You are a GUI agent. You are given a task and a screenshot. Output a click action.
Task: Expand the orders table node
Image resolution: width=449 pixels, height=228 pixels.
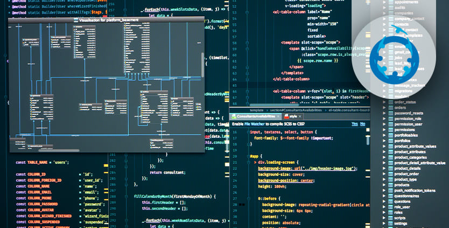[x=383, y=107]
